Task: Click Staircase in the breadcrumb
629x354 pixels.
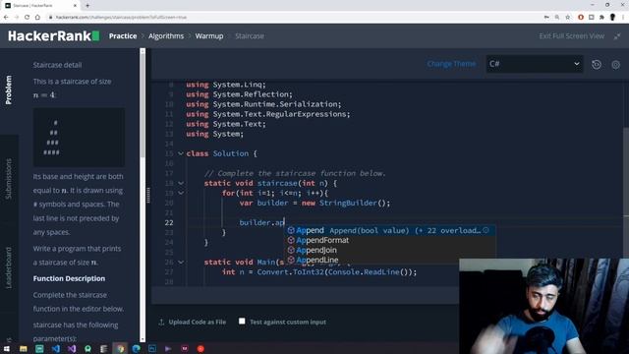Action: [250, 36]
